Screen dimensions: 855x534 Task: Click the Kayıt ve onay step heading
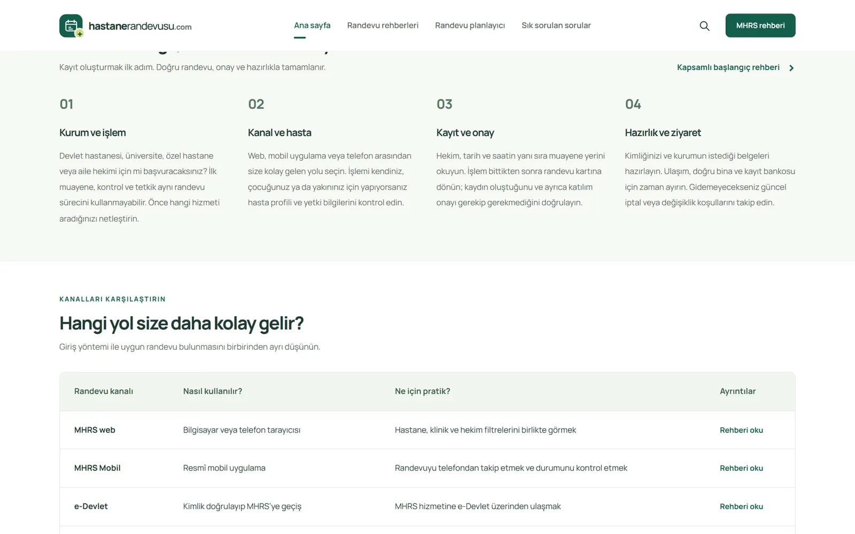465,133
